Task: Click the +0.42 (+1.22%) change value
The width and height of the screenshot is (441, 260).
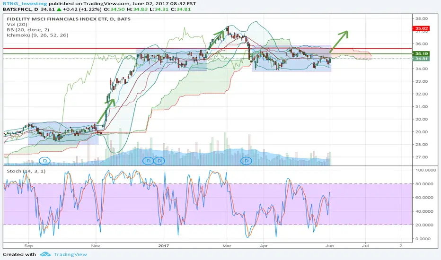Action: 82,9
